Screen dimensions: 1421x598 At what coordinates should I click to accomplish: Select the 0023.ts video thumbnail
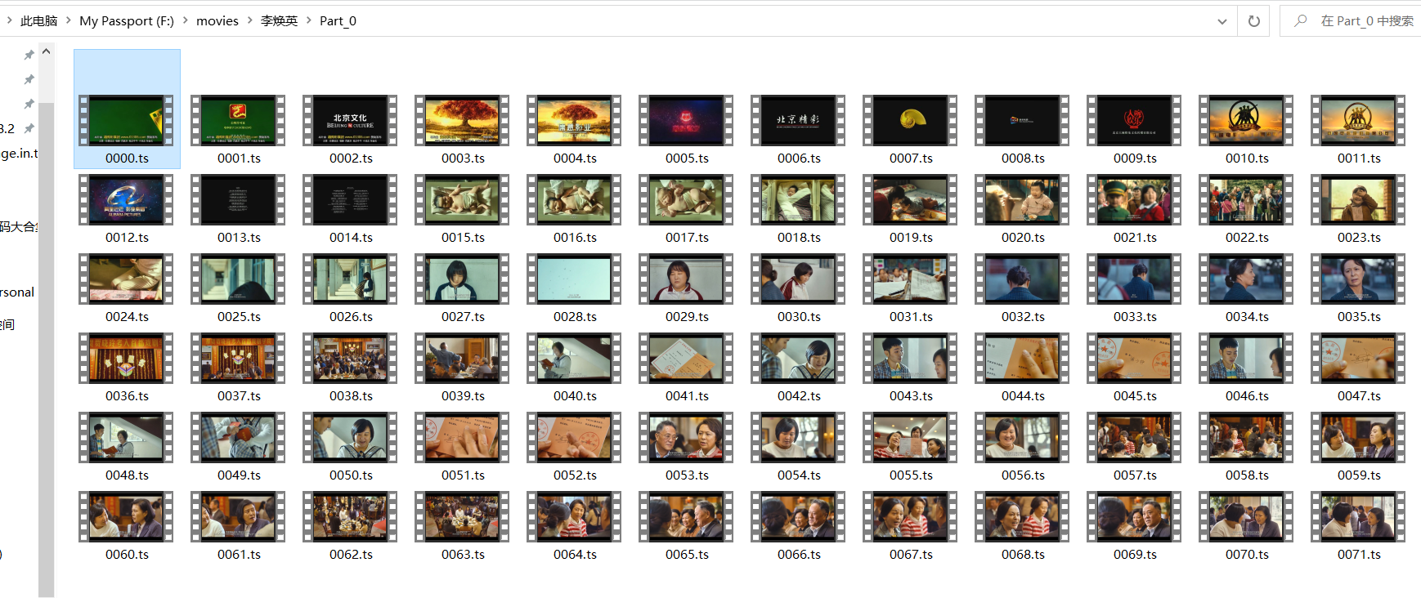(x=1359, y=199)
